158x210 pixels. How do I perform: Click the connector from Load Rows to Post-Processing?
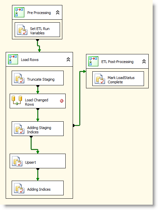[80, 98]
